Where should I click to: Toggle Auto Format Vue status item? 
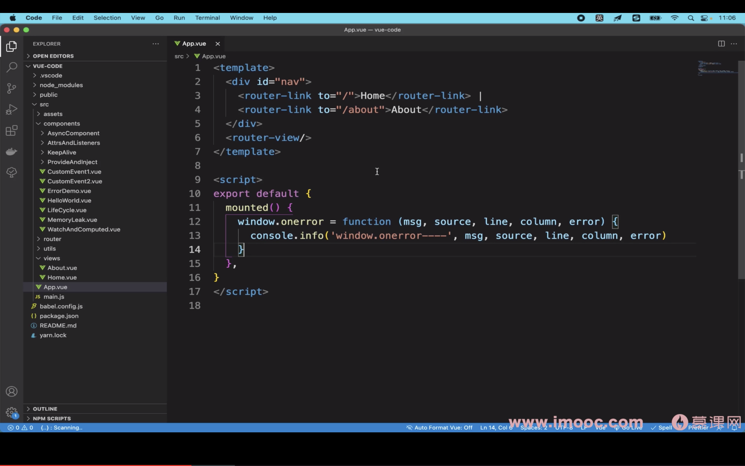439,428
